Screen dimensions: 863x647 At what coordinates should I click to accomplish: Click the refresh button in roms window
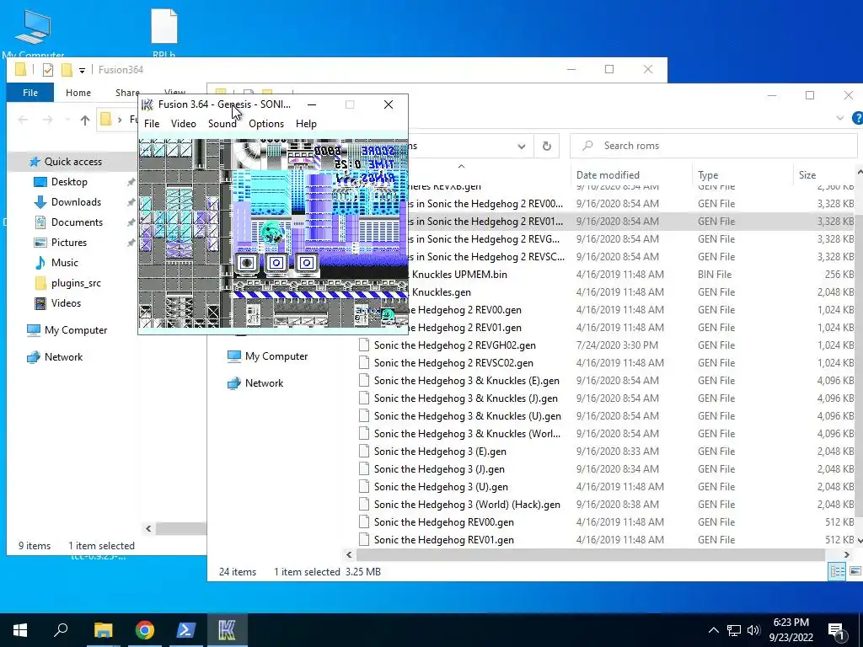point(546,146)
